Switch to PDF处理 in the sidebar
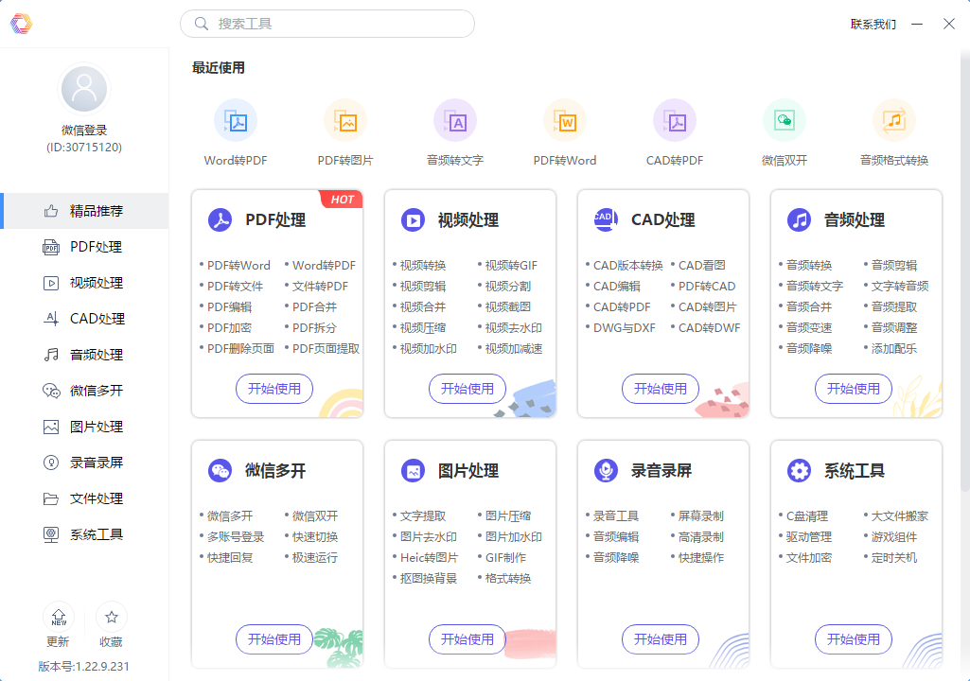 point(84,247)
